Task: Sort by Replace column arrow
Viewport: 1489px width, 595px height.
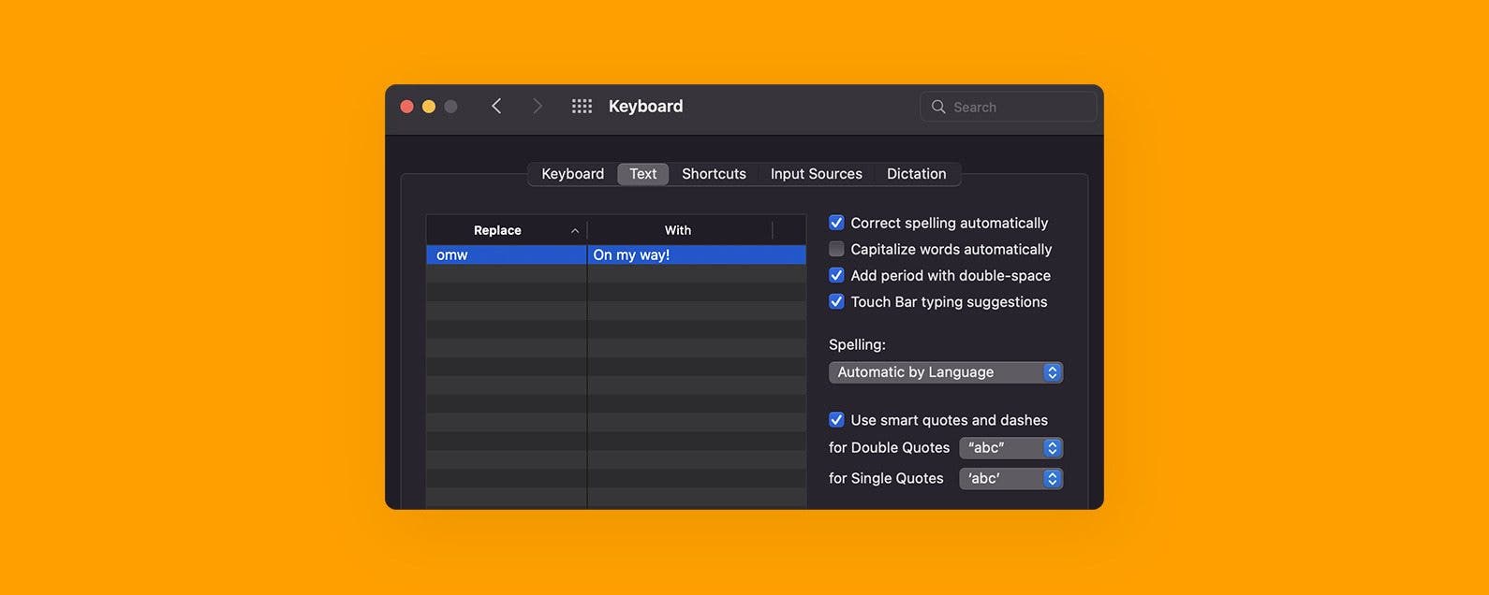Action: [x=575, y=231]
